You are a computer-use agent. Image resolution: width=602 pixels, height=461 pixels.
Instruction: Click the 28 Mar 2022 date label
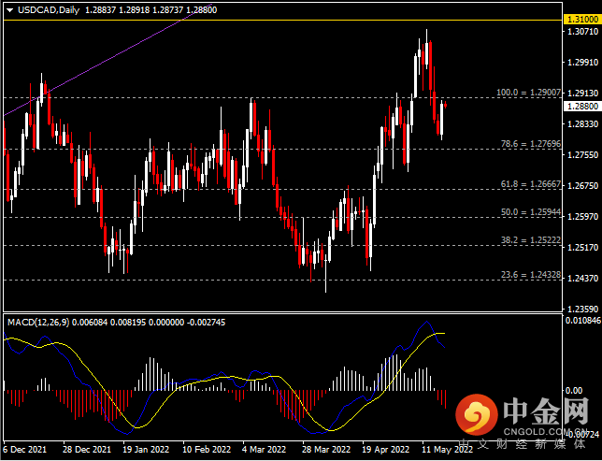[x=326, y=450]
